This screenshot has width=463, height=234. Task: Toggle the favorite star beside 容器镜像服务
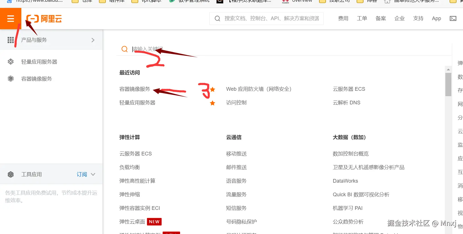tap(212, 89)
